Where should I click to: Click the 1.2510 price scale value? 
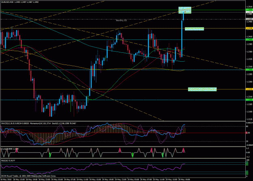point(249,6)
